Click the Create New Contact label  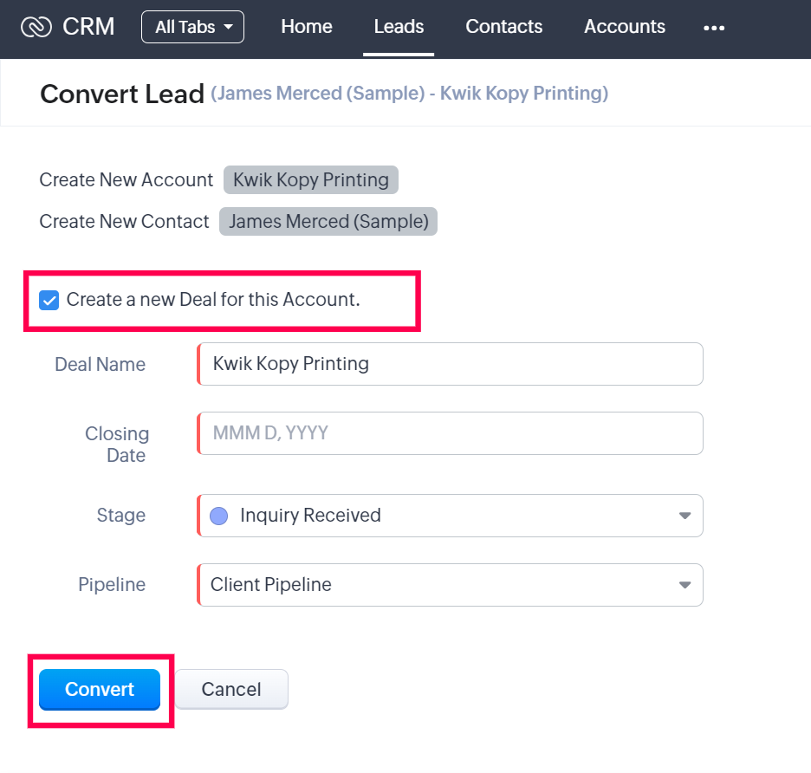point(124,222)
